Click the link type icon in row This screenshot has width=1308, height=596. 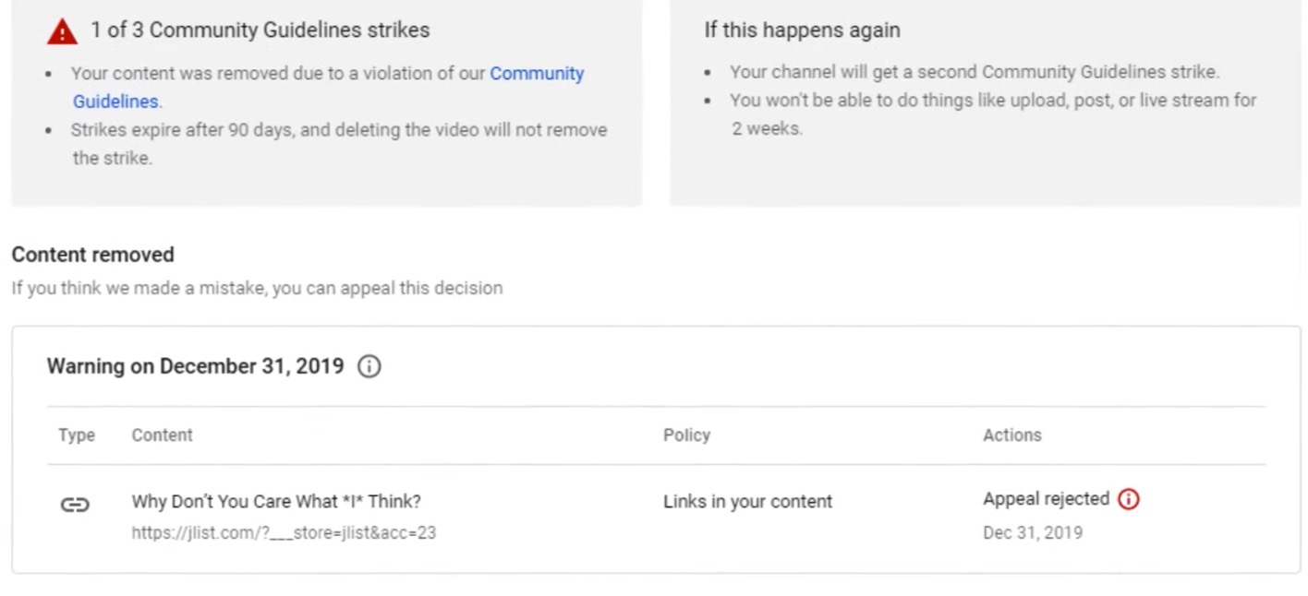pyautogui.click(x=75, y=504)
